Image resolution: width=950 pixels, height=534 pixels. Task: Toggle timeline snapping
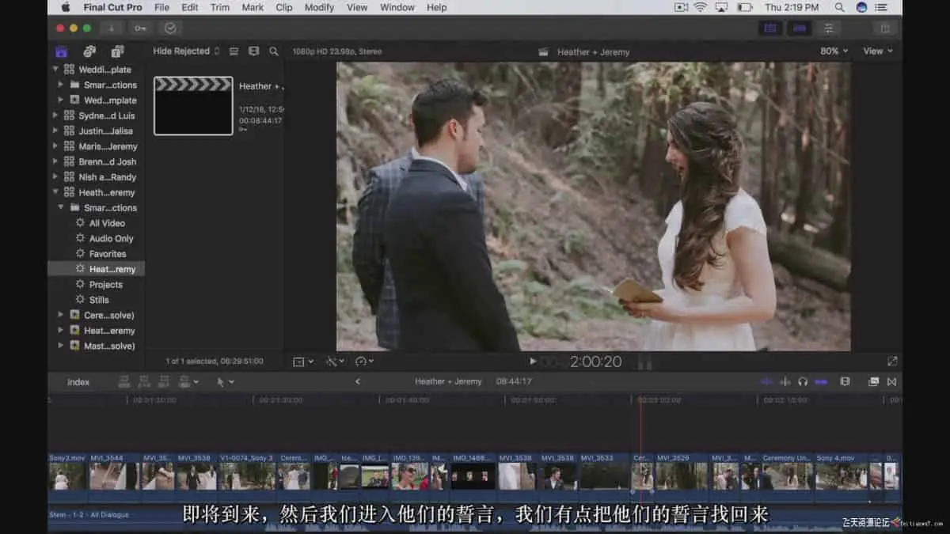[x=821, y=382]
